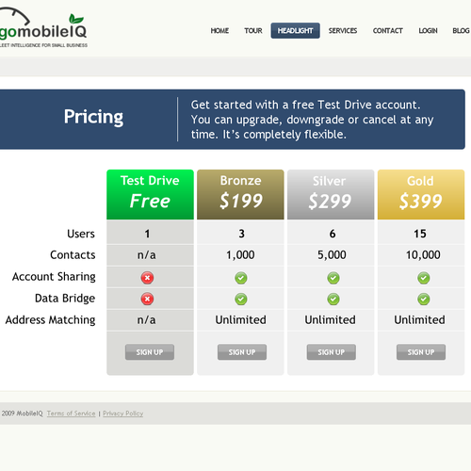This screenshot has width=471, height=471.
Task: Click the Silver contacts value 5,000
Action: pyautogui.click(x=332, y=255)
